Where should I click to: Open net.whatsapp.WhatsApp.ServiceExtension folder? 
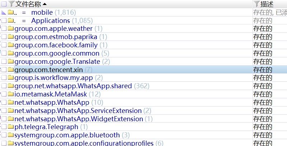pyautogui.click(x=78, y=111)
